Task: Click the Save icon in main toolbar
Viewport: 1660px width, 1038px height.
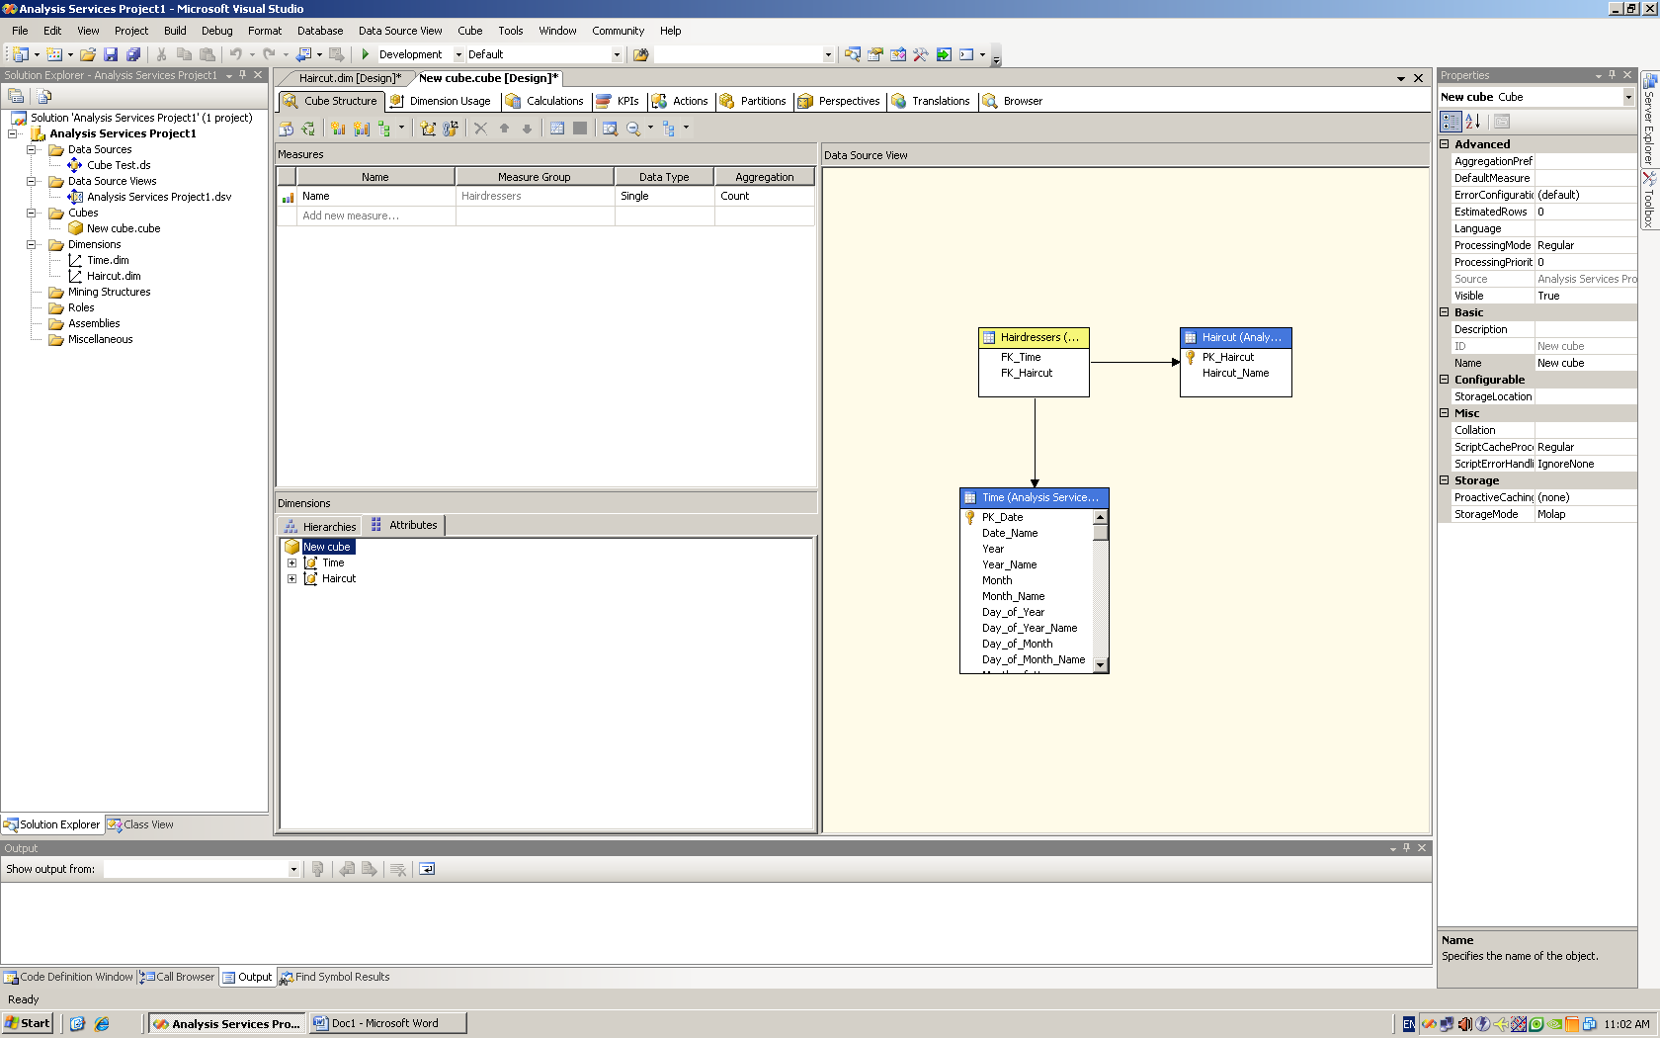Action: click(111, 54)
